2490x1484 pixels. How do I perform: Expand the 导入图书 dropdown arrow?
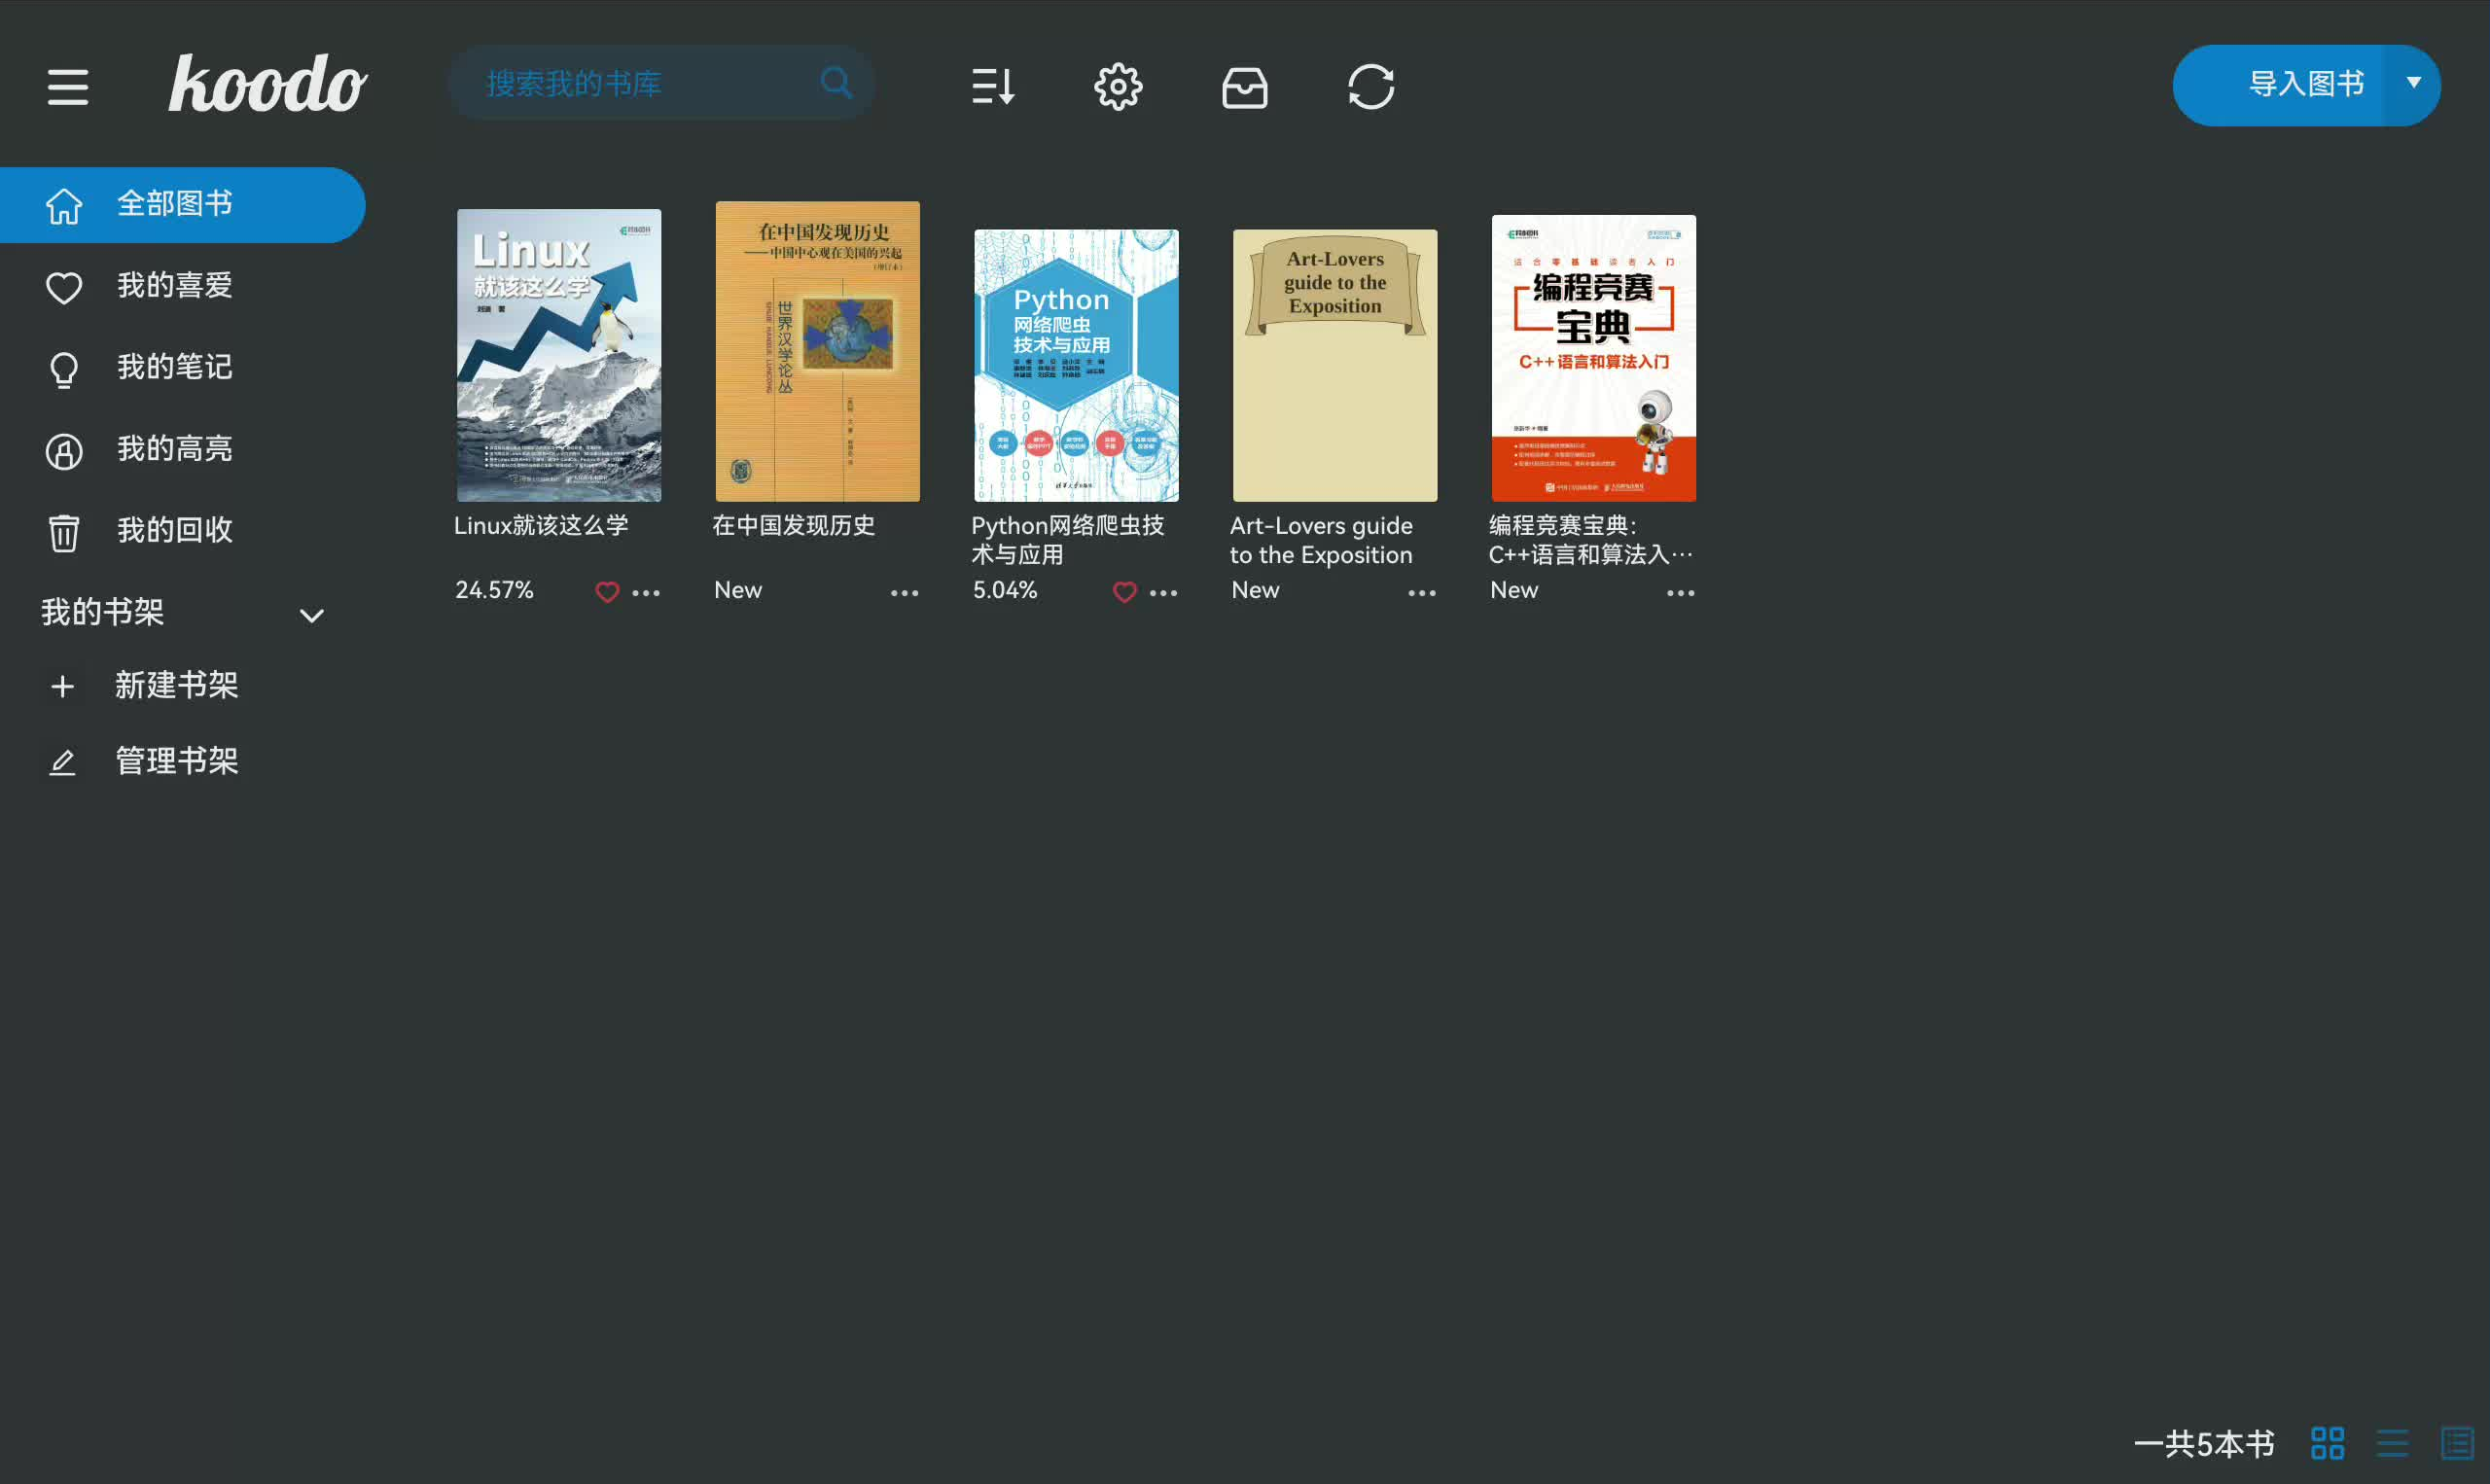(x=2414, y=83)
